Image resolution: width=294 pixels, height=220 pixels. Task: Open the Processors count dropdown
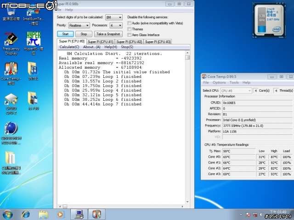tap(116, 25)
